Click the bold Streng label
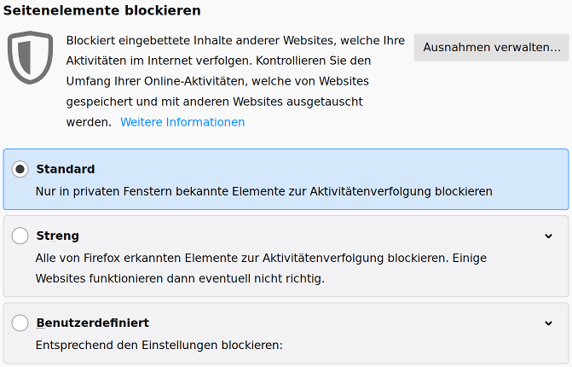Viewport: 572px width, 367px height. pos(58,236)
